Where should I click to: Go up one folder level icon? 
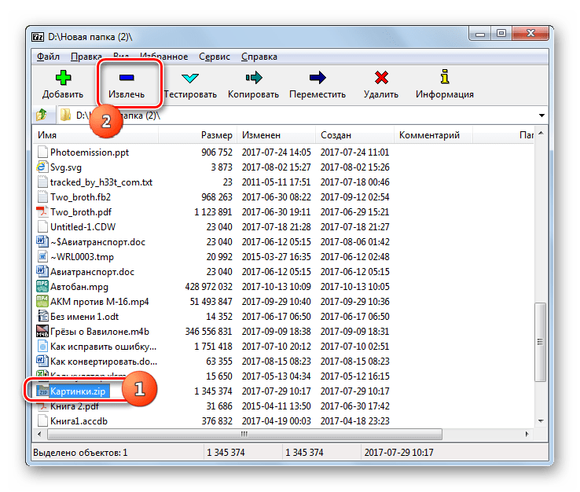point(41,116)
